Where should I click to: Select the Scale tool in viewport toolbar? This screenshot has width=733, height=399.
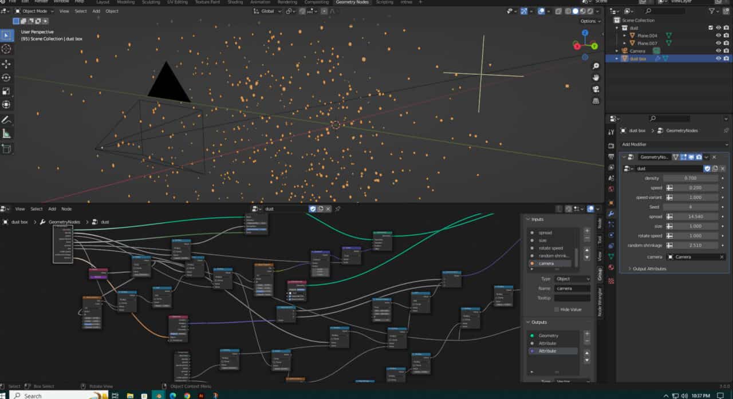tap(7, 91)
